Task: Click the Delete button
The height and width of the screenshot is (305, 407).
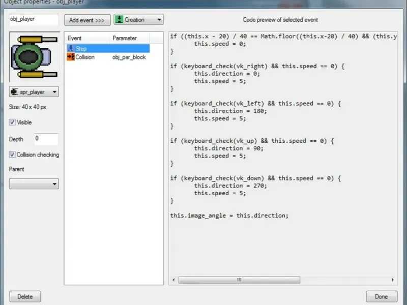Action: pyautogui.click(x=25, y=296)
